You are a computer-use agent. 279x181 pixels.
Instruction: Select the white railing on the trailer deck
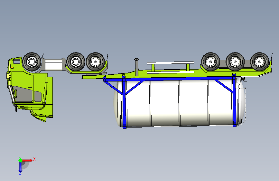click(170, 67)
